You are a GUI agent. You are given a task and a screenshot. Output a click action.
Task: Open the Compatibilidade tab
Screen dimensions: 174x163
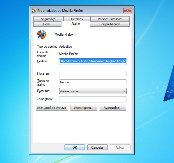110,24
